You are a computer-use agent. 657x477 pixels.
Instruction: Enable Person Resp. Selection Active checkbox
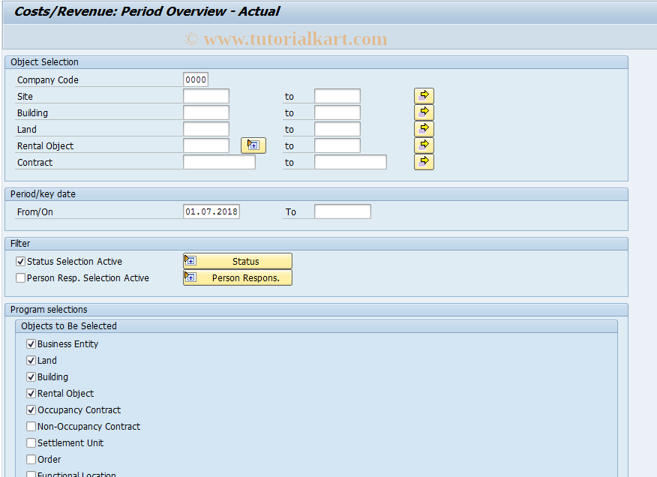(20, 277)
